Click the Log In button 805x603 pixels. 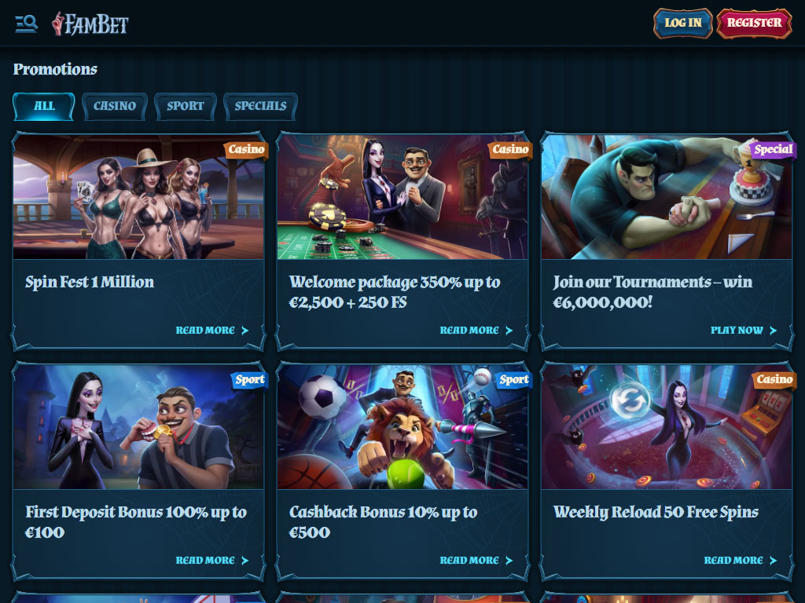click(x=683, y=23)
